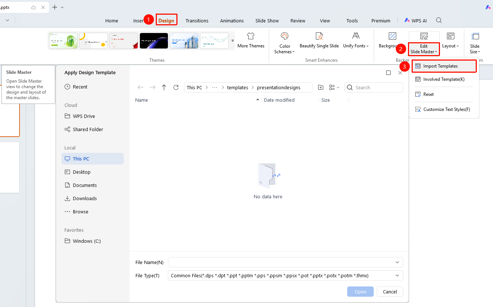Open Windows (C:) favorite
Image resolution: width=493 pixels, height=307 pixels.
coord(83,241)
